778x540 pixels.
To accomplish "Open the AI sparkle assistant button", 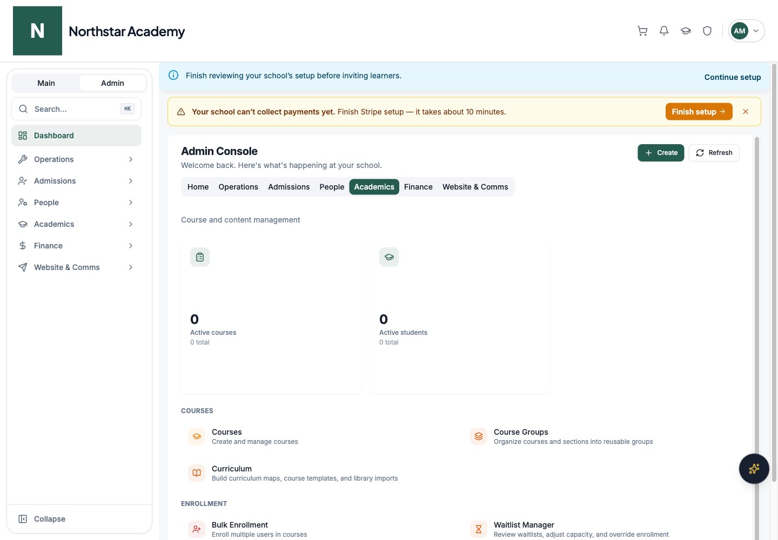I will point(754,469).
